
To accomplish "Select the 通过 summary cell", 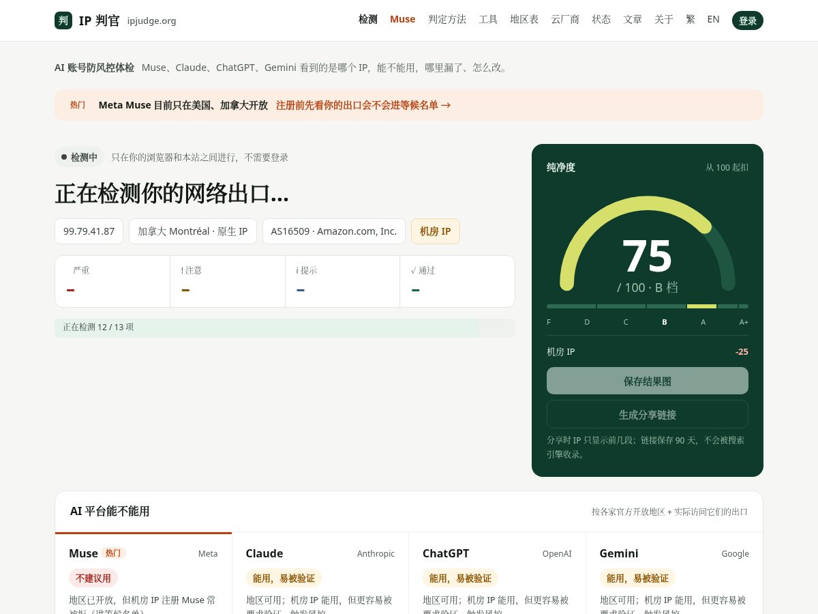I will 457,281.
